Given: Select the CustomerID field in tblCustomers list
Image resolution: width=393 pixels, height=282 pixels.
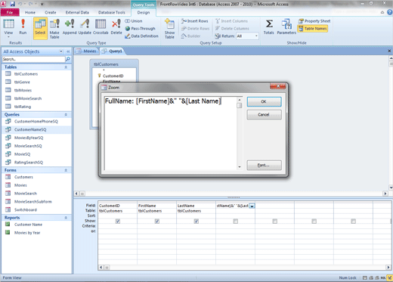Looking at the screenshot, I should 113,76.
